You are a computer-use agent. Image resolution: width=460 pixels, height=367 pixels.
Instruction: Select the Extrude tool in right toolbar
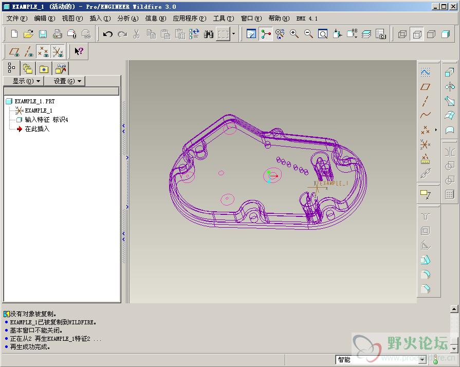[449, 73]
